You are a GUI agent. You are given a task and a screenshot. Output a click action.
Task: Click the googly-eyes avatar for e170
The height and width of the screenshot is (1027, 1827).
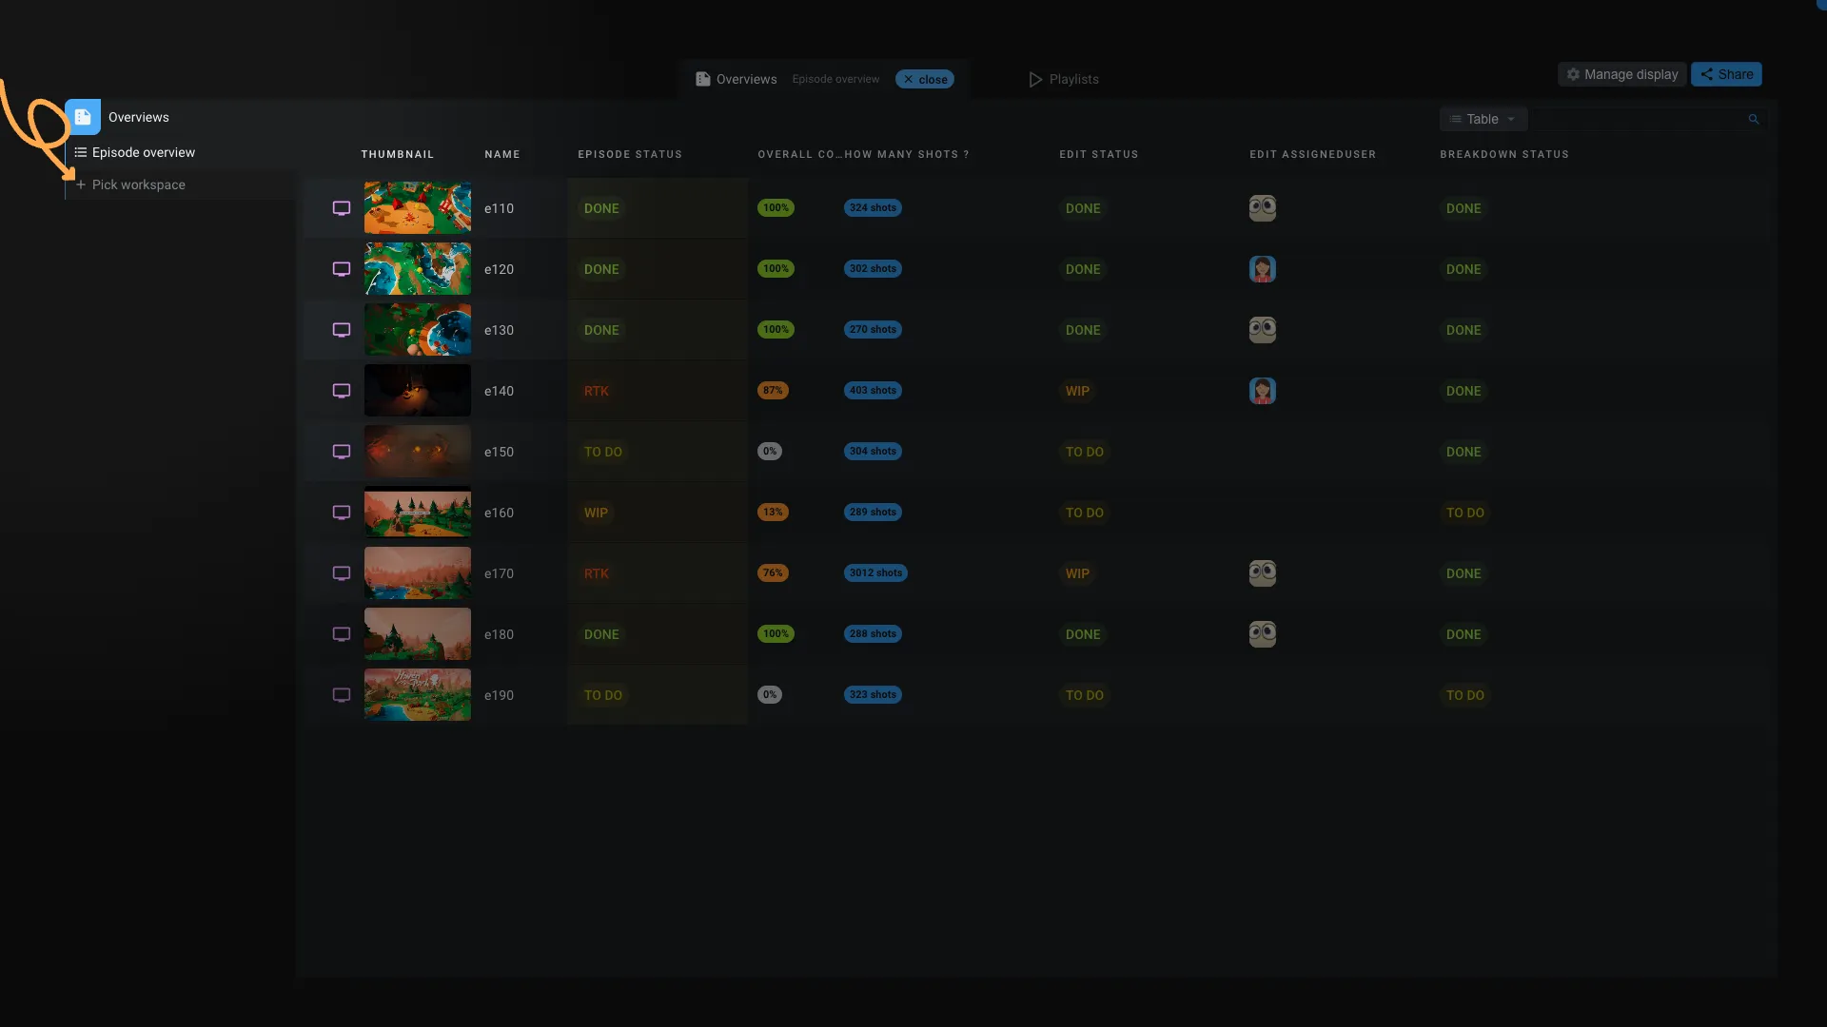click(x=1263, y=573)
